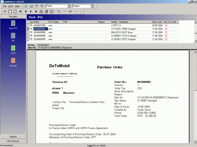Click the PSP toolbar button

click(70, 12)
